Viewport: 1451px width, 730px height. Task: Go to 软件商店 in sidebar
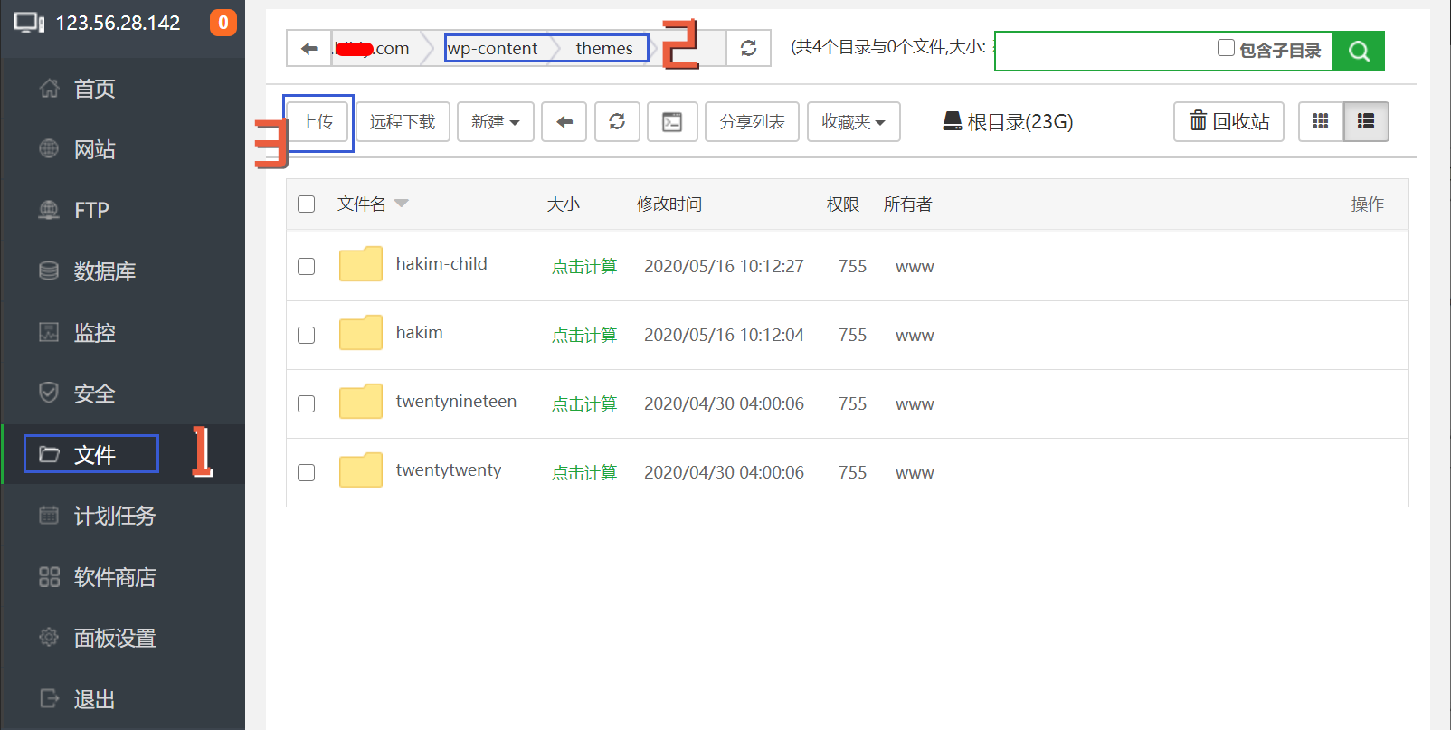(x=114, y=577)
